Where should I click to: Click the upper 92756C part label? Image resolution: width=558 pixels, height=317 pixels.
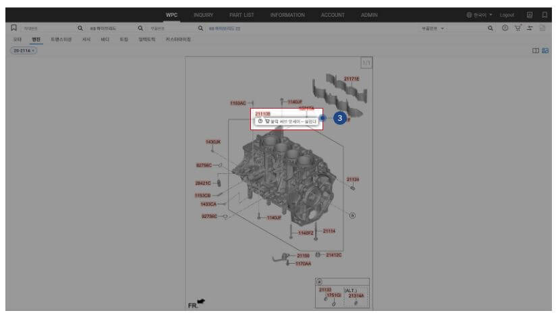(x=204, y=165)
